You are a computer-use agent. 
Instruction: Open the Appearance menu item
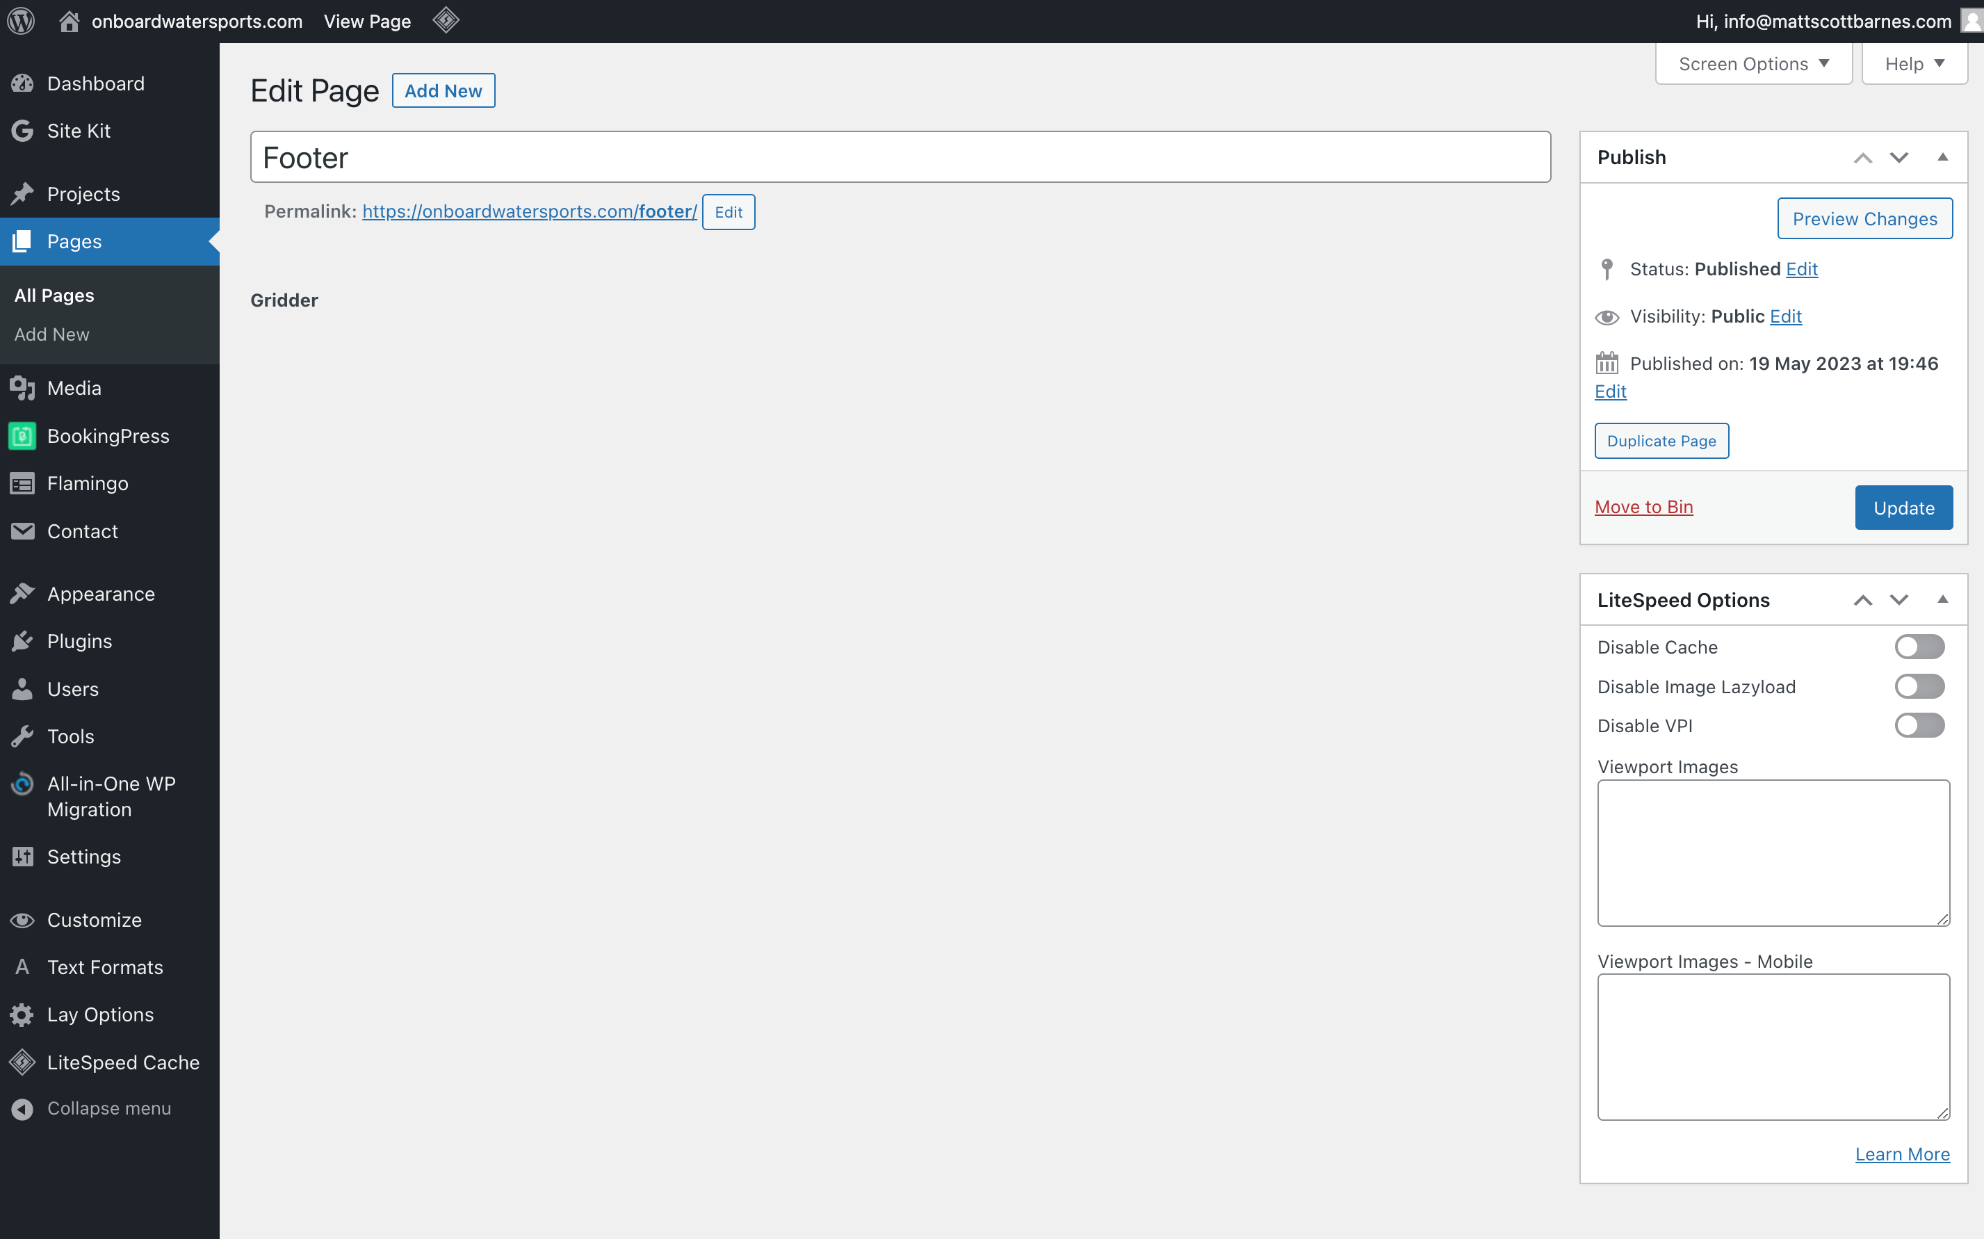[101, 594]
